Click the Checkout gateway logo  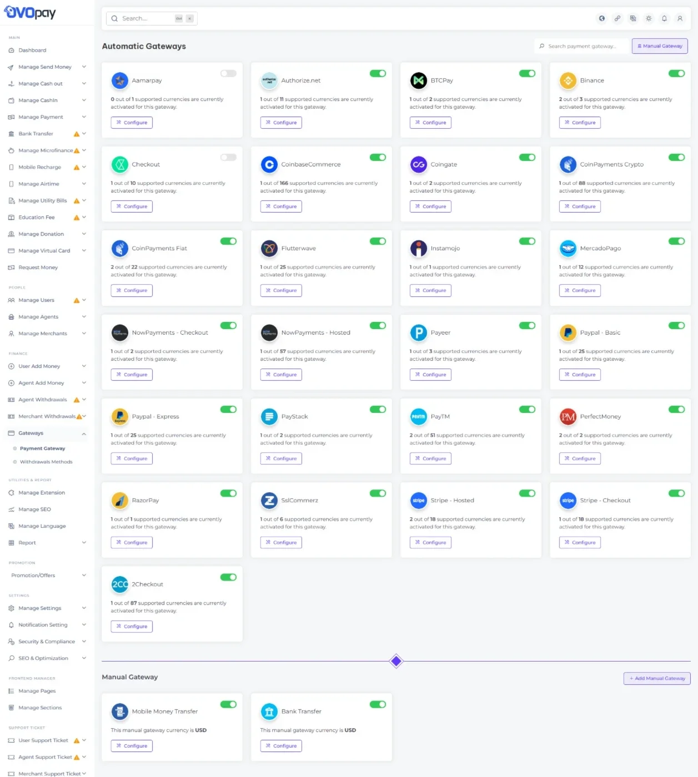pyautogui.click(x=119, y=164)
